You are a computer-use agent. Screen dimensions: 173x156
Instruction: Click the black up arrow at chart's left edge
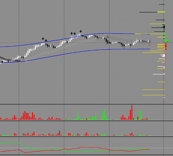(2, 62)
